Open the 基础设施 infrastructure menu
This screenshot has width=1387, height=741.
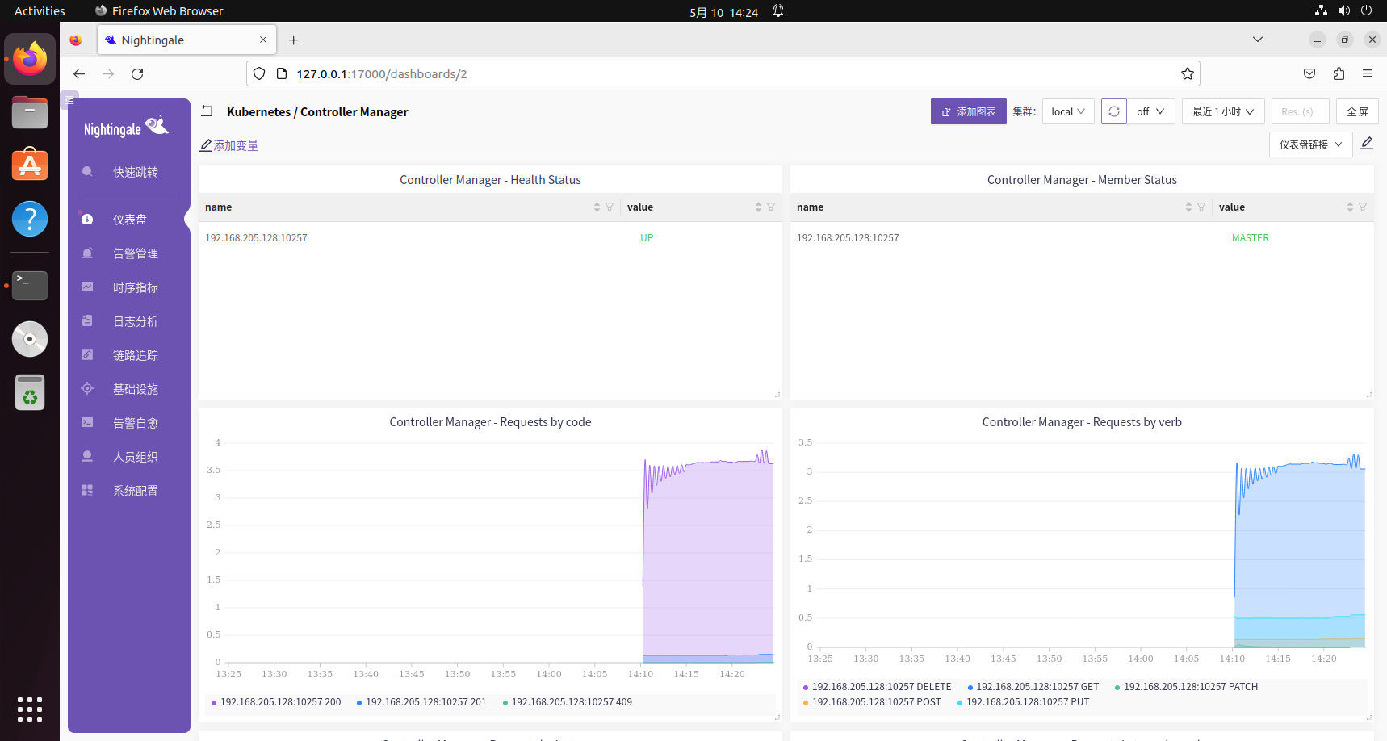135,389
